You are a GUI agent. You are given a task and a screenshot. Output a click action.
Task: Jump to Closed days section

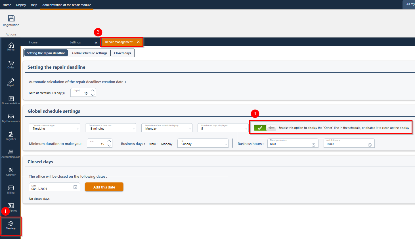[x=123, y=53]
